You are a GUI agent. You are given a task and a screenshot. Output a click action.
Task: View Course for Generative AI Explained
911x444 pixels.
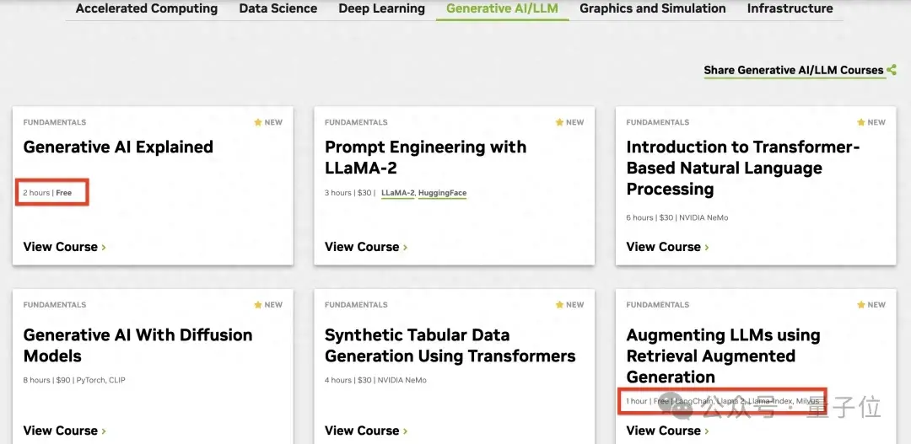pyautogui.click(x=64, y=247)
